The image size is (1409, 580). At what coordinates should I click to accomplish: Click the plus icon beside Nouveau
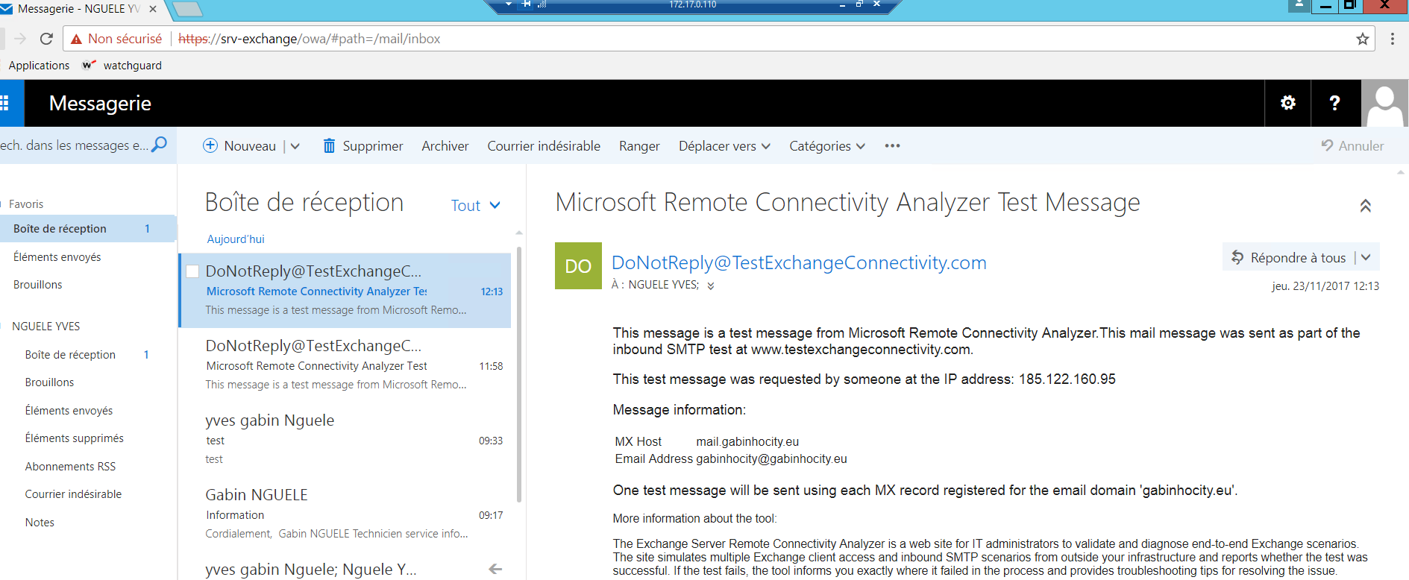tap(210, 145)
